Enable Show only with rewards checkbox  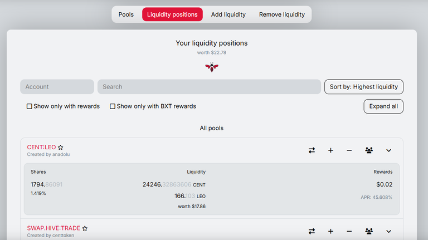point(29,106)
